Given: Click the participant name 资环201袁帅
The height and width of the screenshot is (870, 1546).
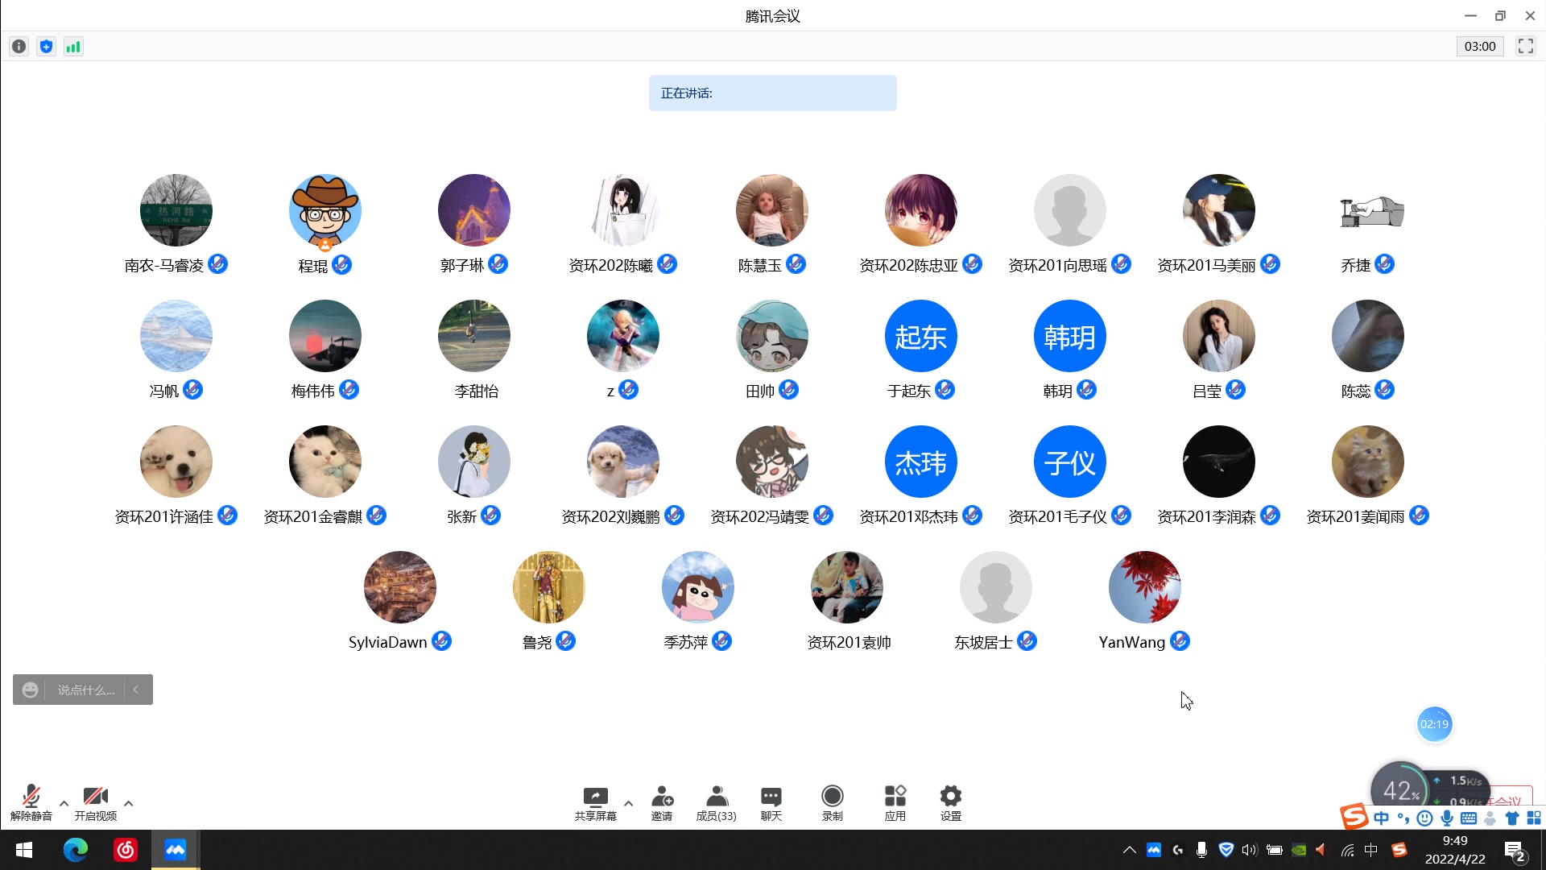Looking at the screenshot, I should tap(849, 643).
